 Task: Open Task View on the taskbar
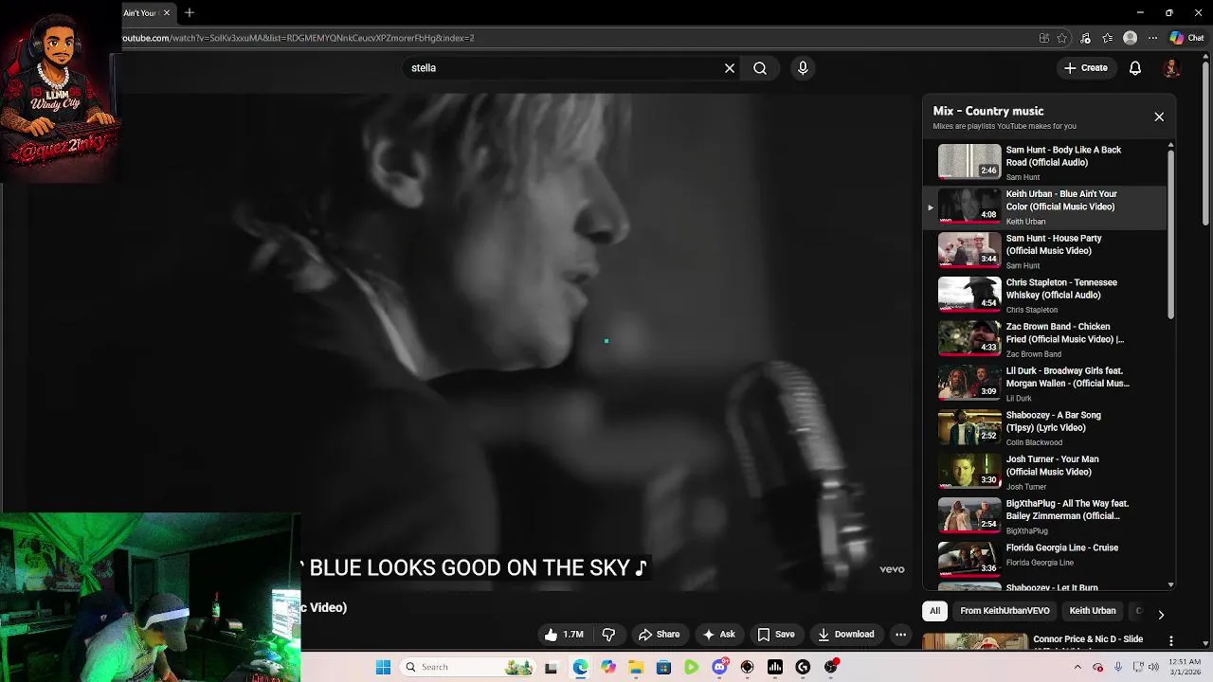[551, 667]
